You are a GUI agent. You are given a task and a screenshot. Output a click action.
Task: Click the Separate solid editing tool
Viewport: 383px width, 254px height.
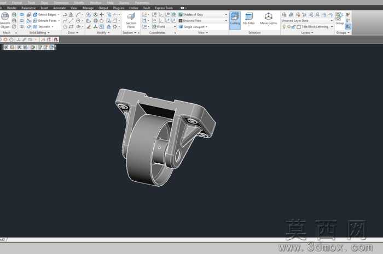42,27
